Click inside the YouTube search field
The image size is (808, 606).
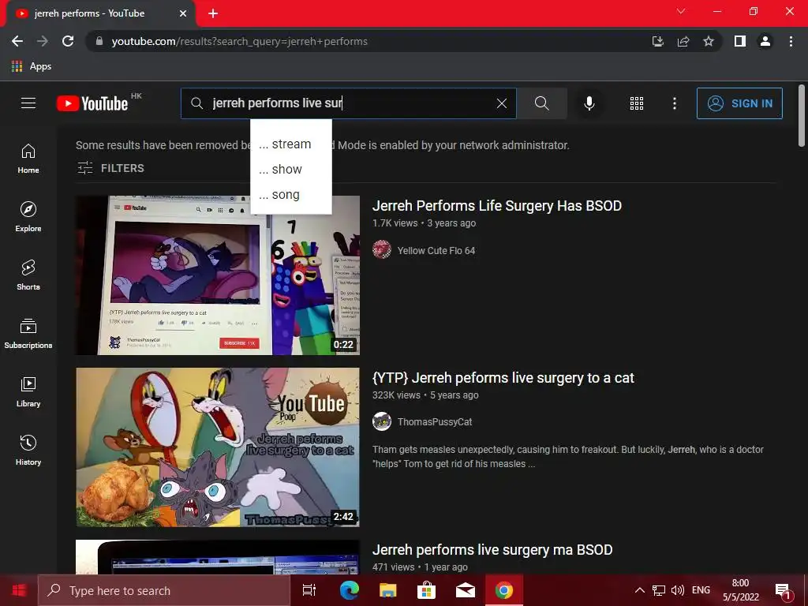pyautogui.click(x=348, y=103)
